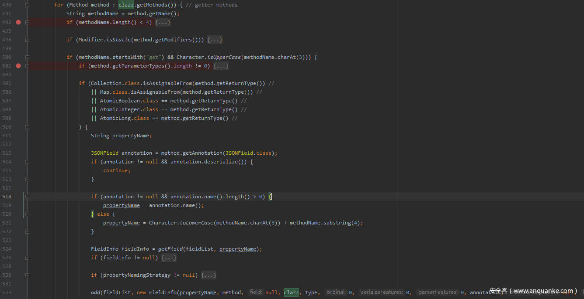Click the getField method call on line 524
584x299 pixels.
(170, 249)
